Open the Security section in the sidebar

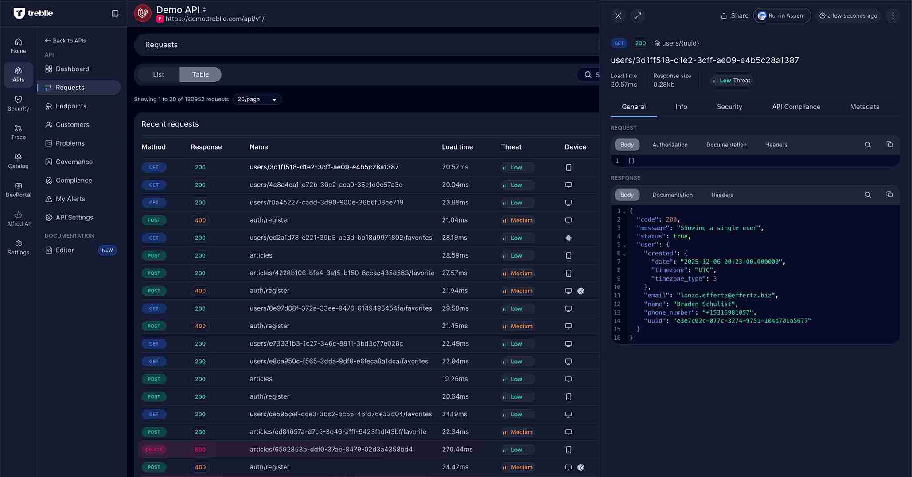[x=18, y=103]
